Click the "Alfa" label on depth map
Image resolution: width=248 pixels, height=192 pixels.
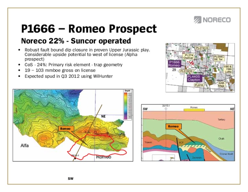pos(25,145)
